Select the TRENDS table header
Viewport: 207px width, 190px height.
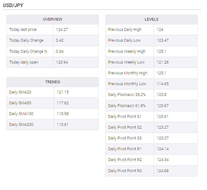point(53,82)
